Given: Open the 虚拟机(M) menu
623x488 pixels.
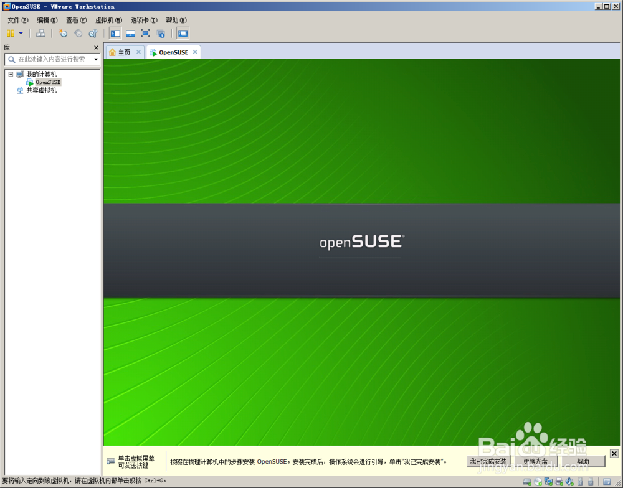Looking at the screenshot, I should point(108,21).
